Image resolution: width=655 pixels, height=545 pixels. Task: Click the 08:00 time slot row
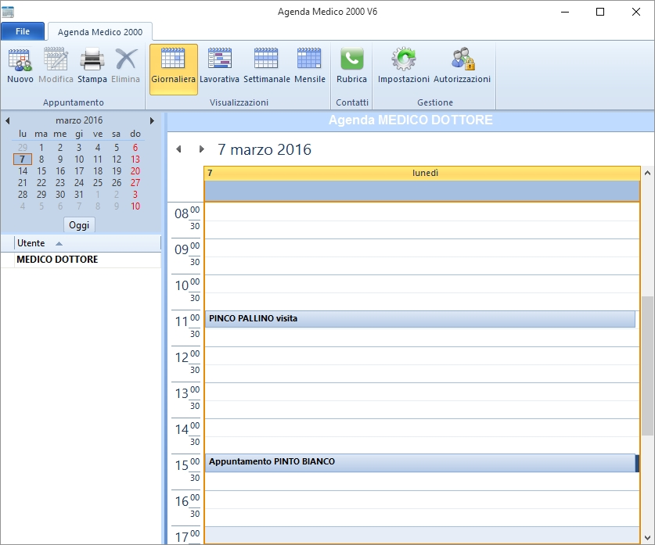click(422, 212)
